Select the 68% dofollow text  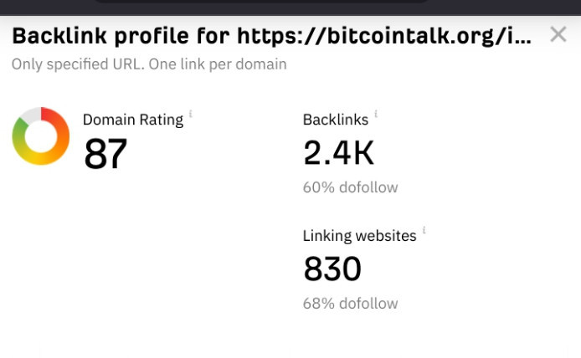(x=350, y=304)
